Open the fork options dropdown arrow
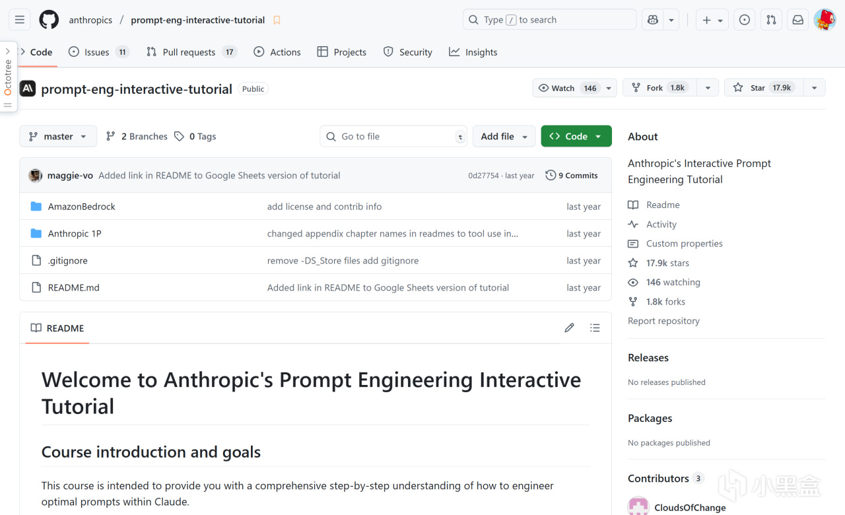845x515 pixels. coord(708,88)
